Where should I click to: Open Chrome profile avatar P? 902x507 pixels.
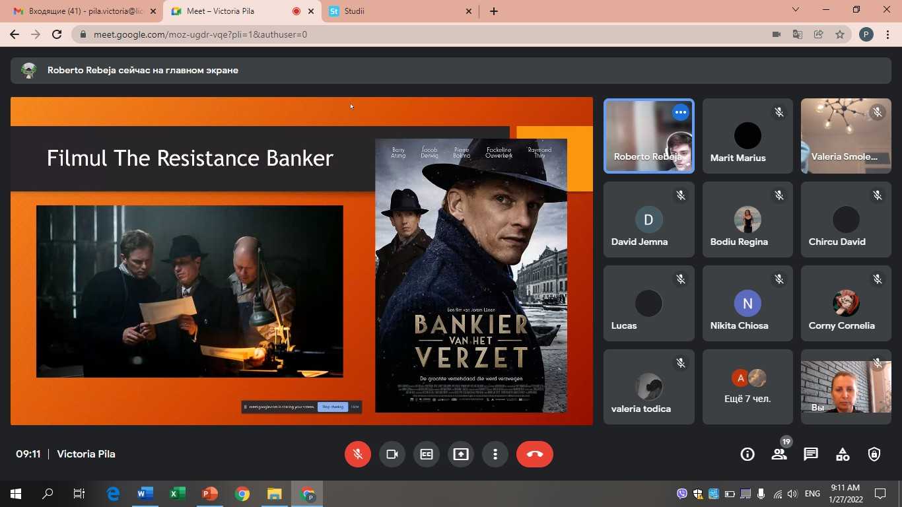pyautogui.click(x=866, y=34)
